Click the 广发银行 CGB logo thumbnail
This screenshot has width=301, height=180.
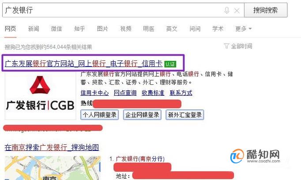pos(40,96)
